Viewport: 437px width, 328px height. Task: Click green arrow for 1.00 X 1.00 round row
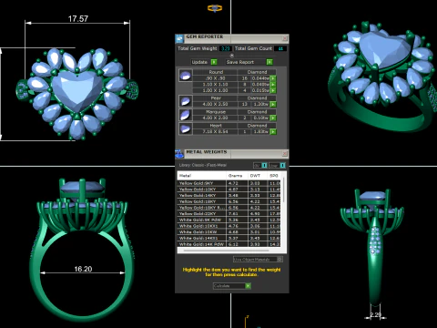273,90
